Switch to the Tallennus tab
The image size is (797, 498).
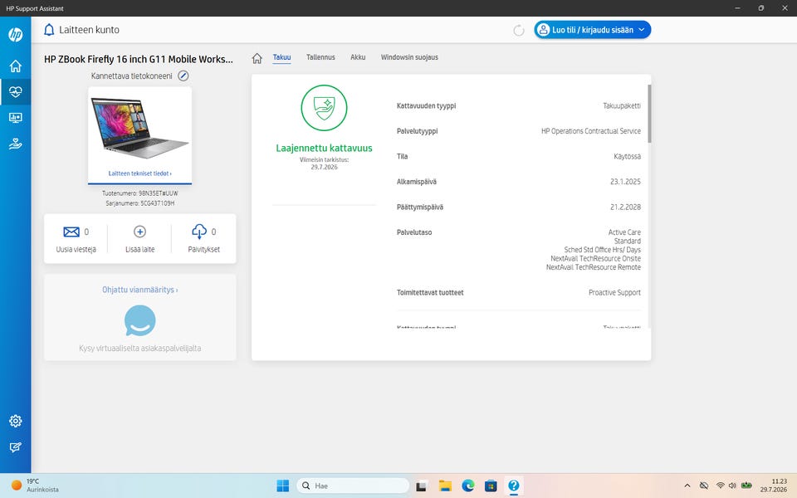pos(320,57)
